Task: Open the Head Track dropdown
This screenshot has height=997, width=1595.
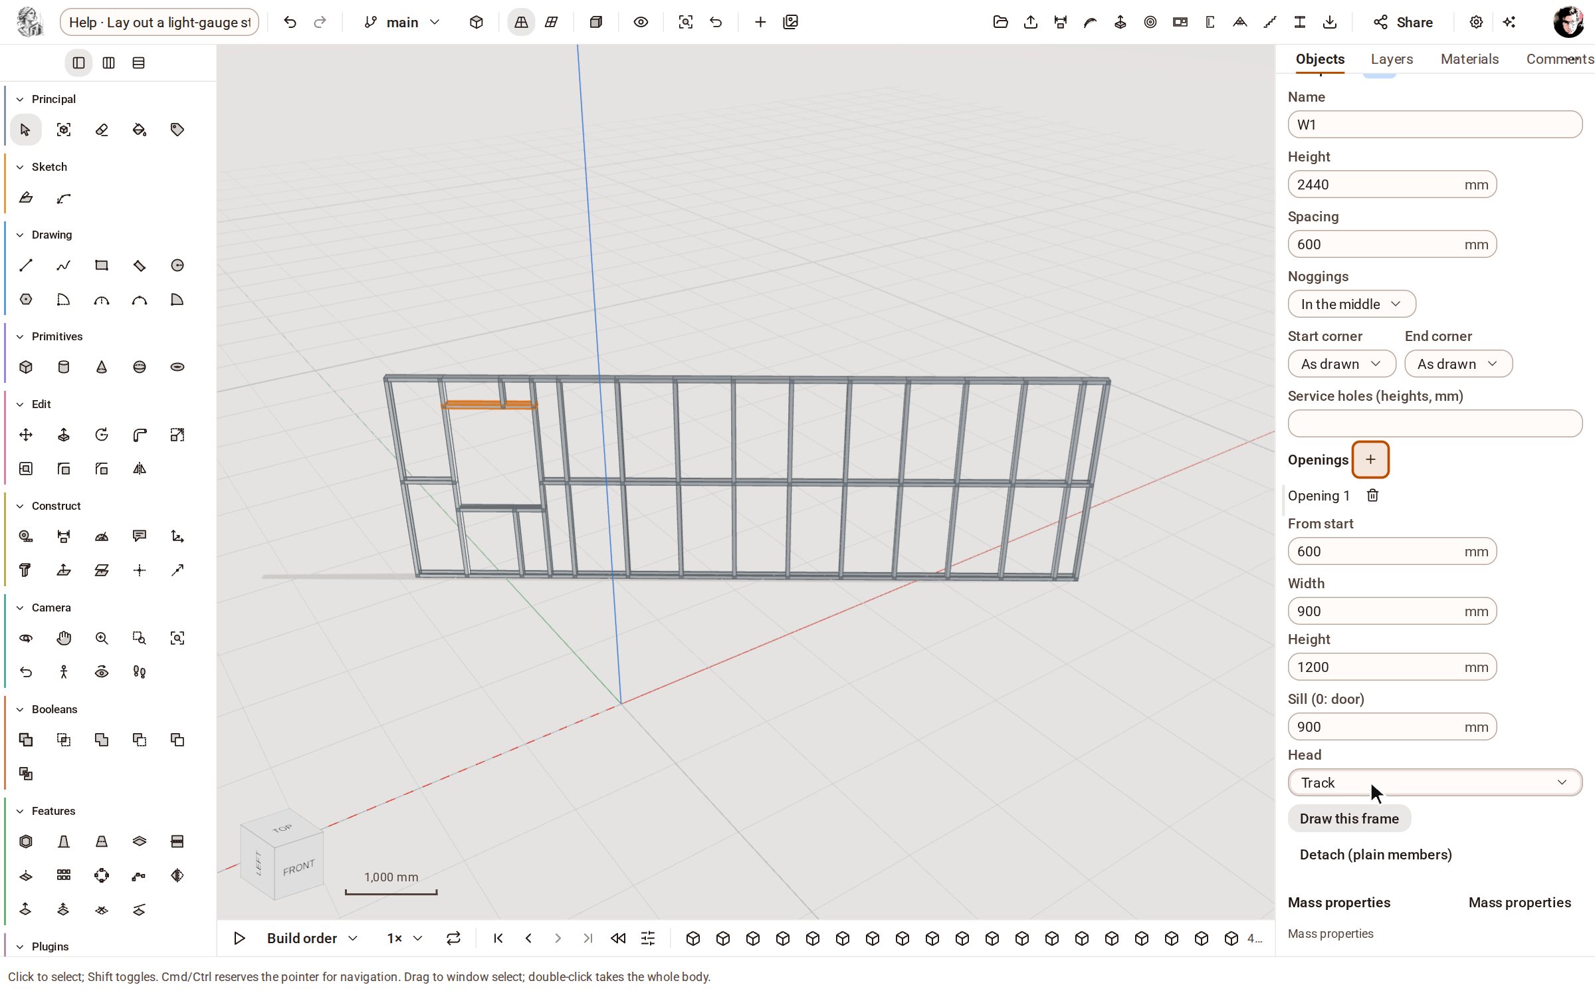Action: click(x=1435, y=782)
